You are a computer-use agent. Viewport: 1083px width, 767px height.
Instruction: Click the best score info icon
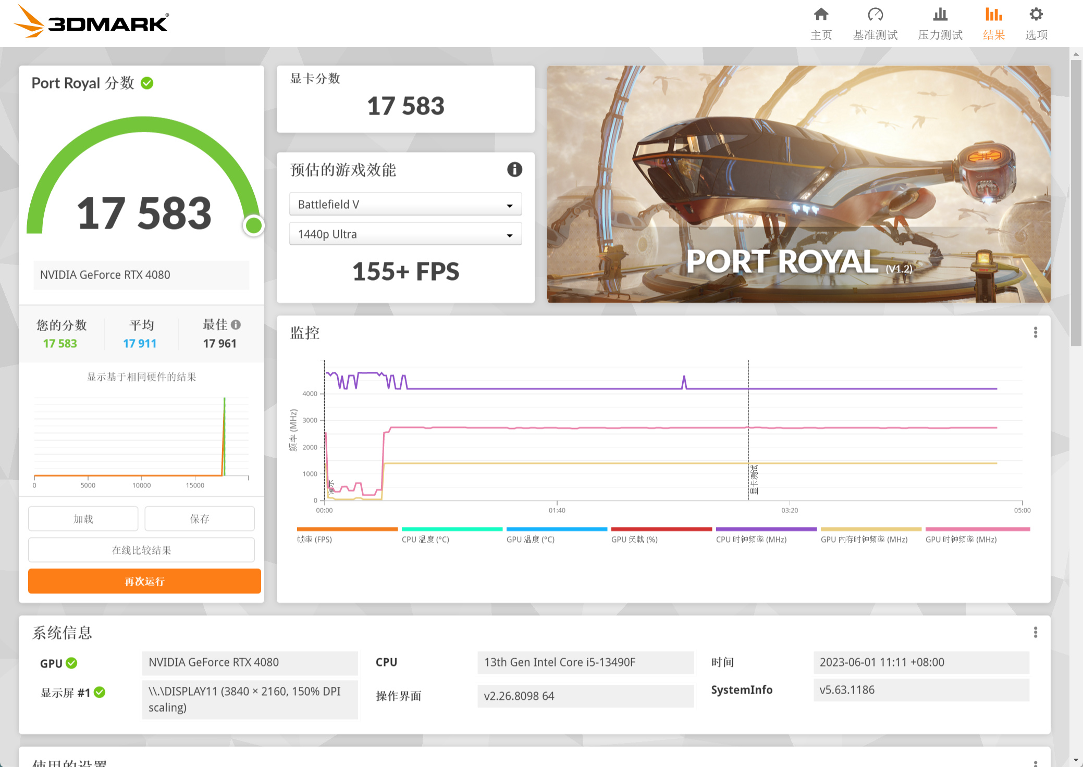click(236, 325)
